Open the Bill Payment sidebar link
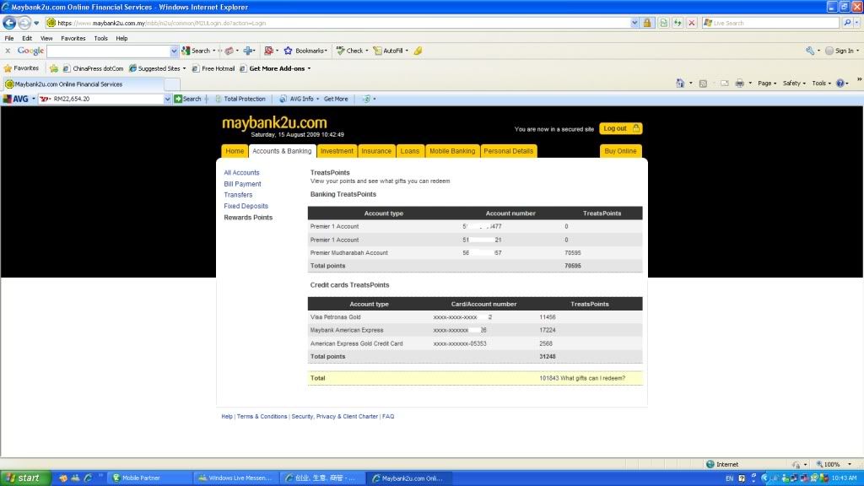Viewport: 864px width, 486px height. click(x=242, y=184)
